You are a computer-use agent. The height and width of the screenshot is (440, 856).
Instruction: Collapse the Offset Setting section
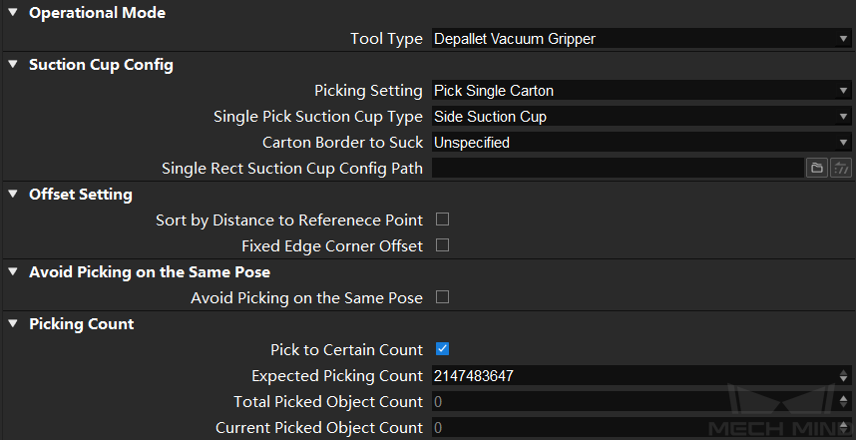[13, 194]
